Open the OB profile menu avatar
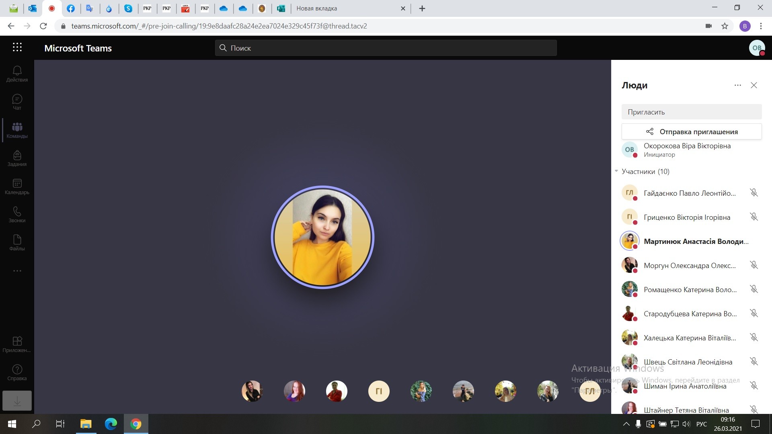Image resolution: width=772 pixels, height=434 pixels. click(x=757, y=48)
